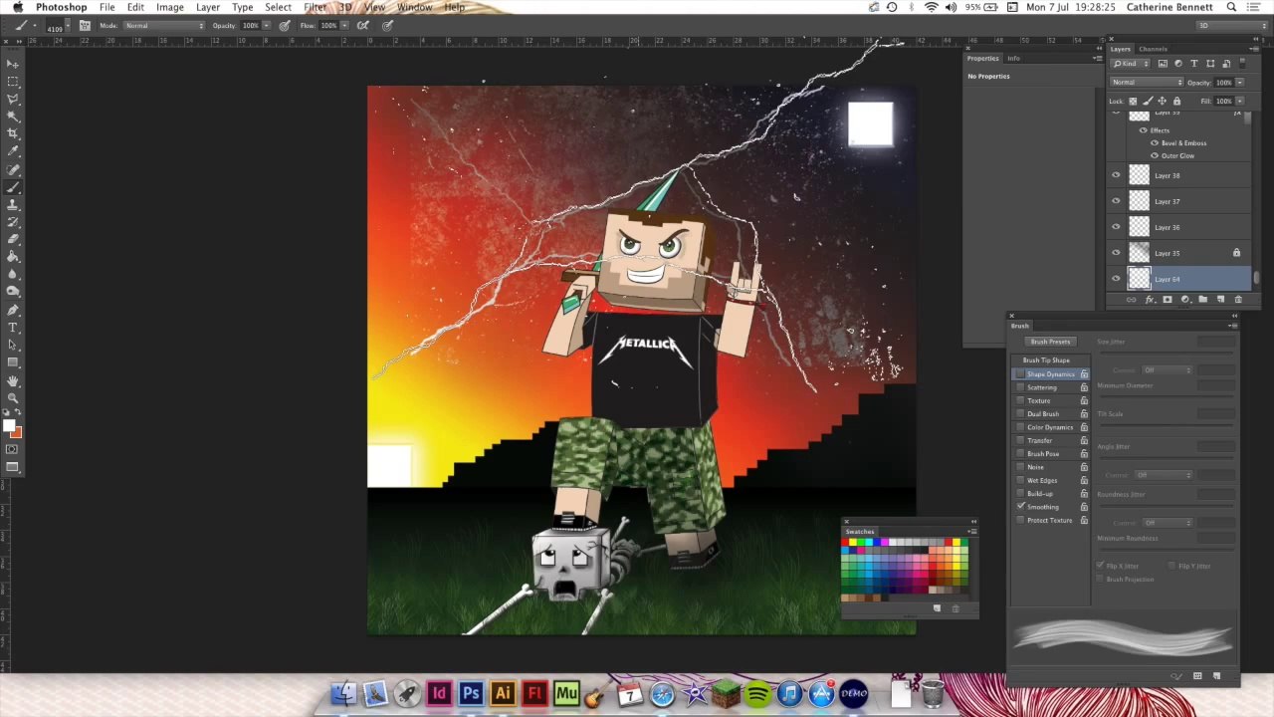The width and height of the screenshot is (1274, 717).
Task: Open Shape Dynamics settings
Action: click(1051, 374)
